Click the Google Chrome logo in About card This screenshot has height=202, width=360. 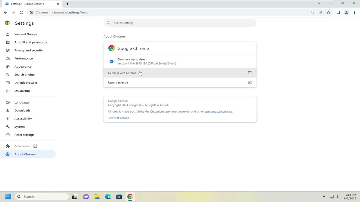111,48
